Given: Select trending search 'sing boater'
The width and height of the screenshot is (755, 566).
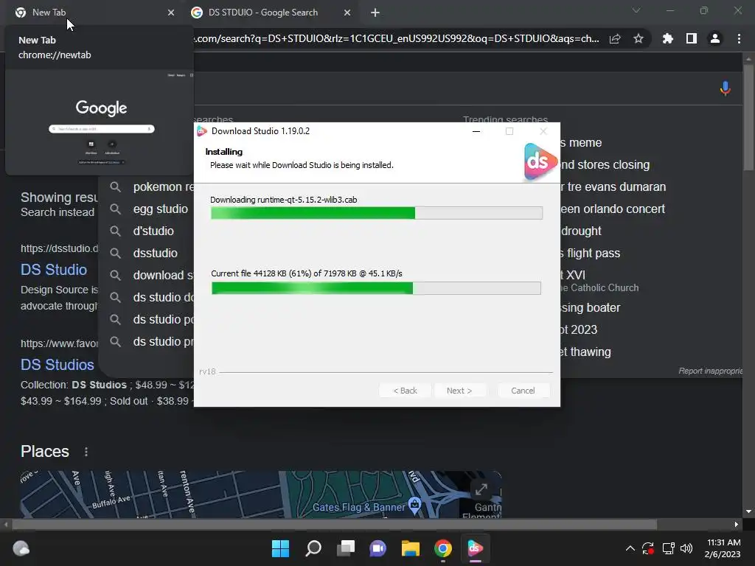Looking at the screenshot, I should [x=591, y=307].
